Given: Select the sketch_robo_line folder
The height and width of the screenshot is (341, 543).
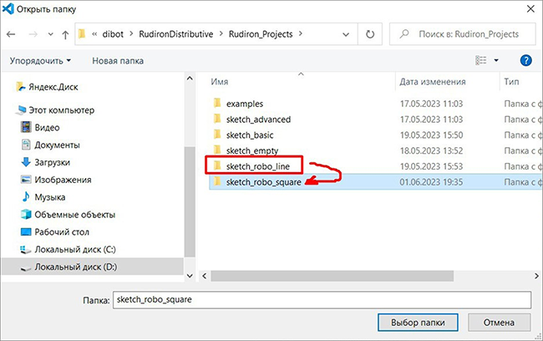Looking at the screenshot, I should [x=257, y=166].
